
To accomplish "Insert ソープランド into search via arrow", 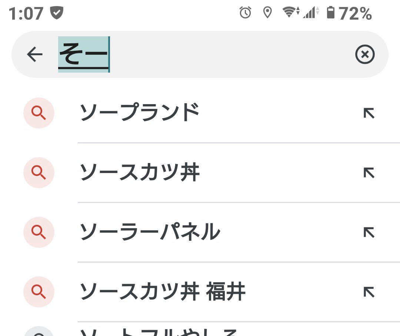I will [x=369, y=113].
